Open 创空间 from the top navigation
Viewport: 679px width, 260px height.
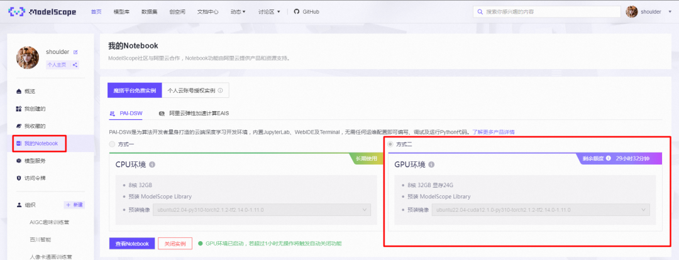coord(177,12)
